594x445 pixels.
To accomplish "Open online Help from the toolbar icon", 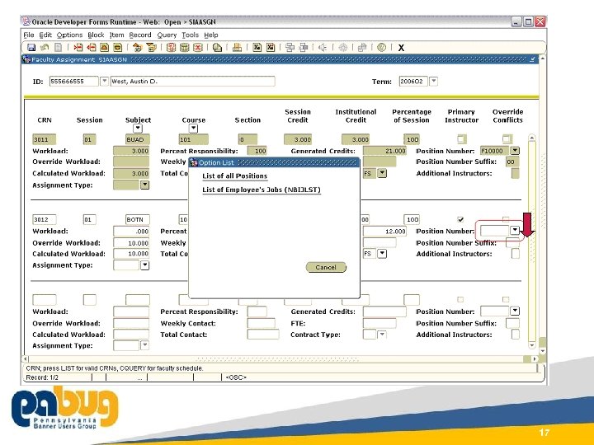I will [382, 47].
